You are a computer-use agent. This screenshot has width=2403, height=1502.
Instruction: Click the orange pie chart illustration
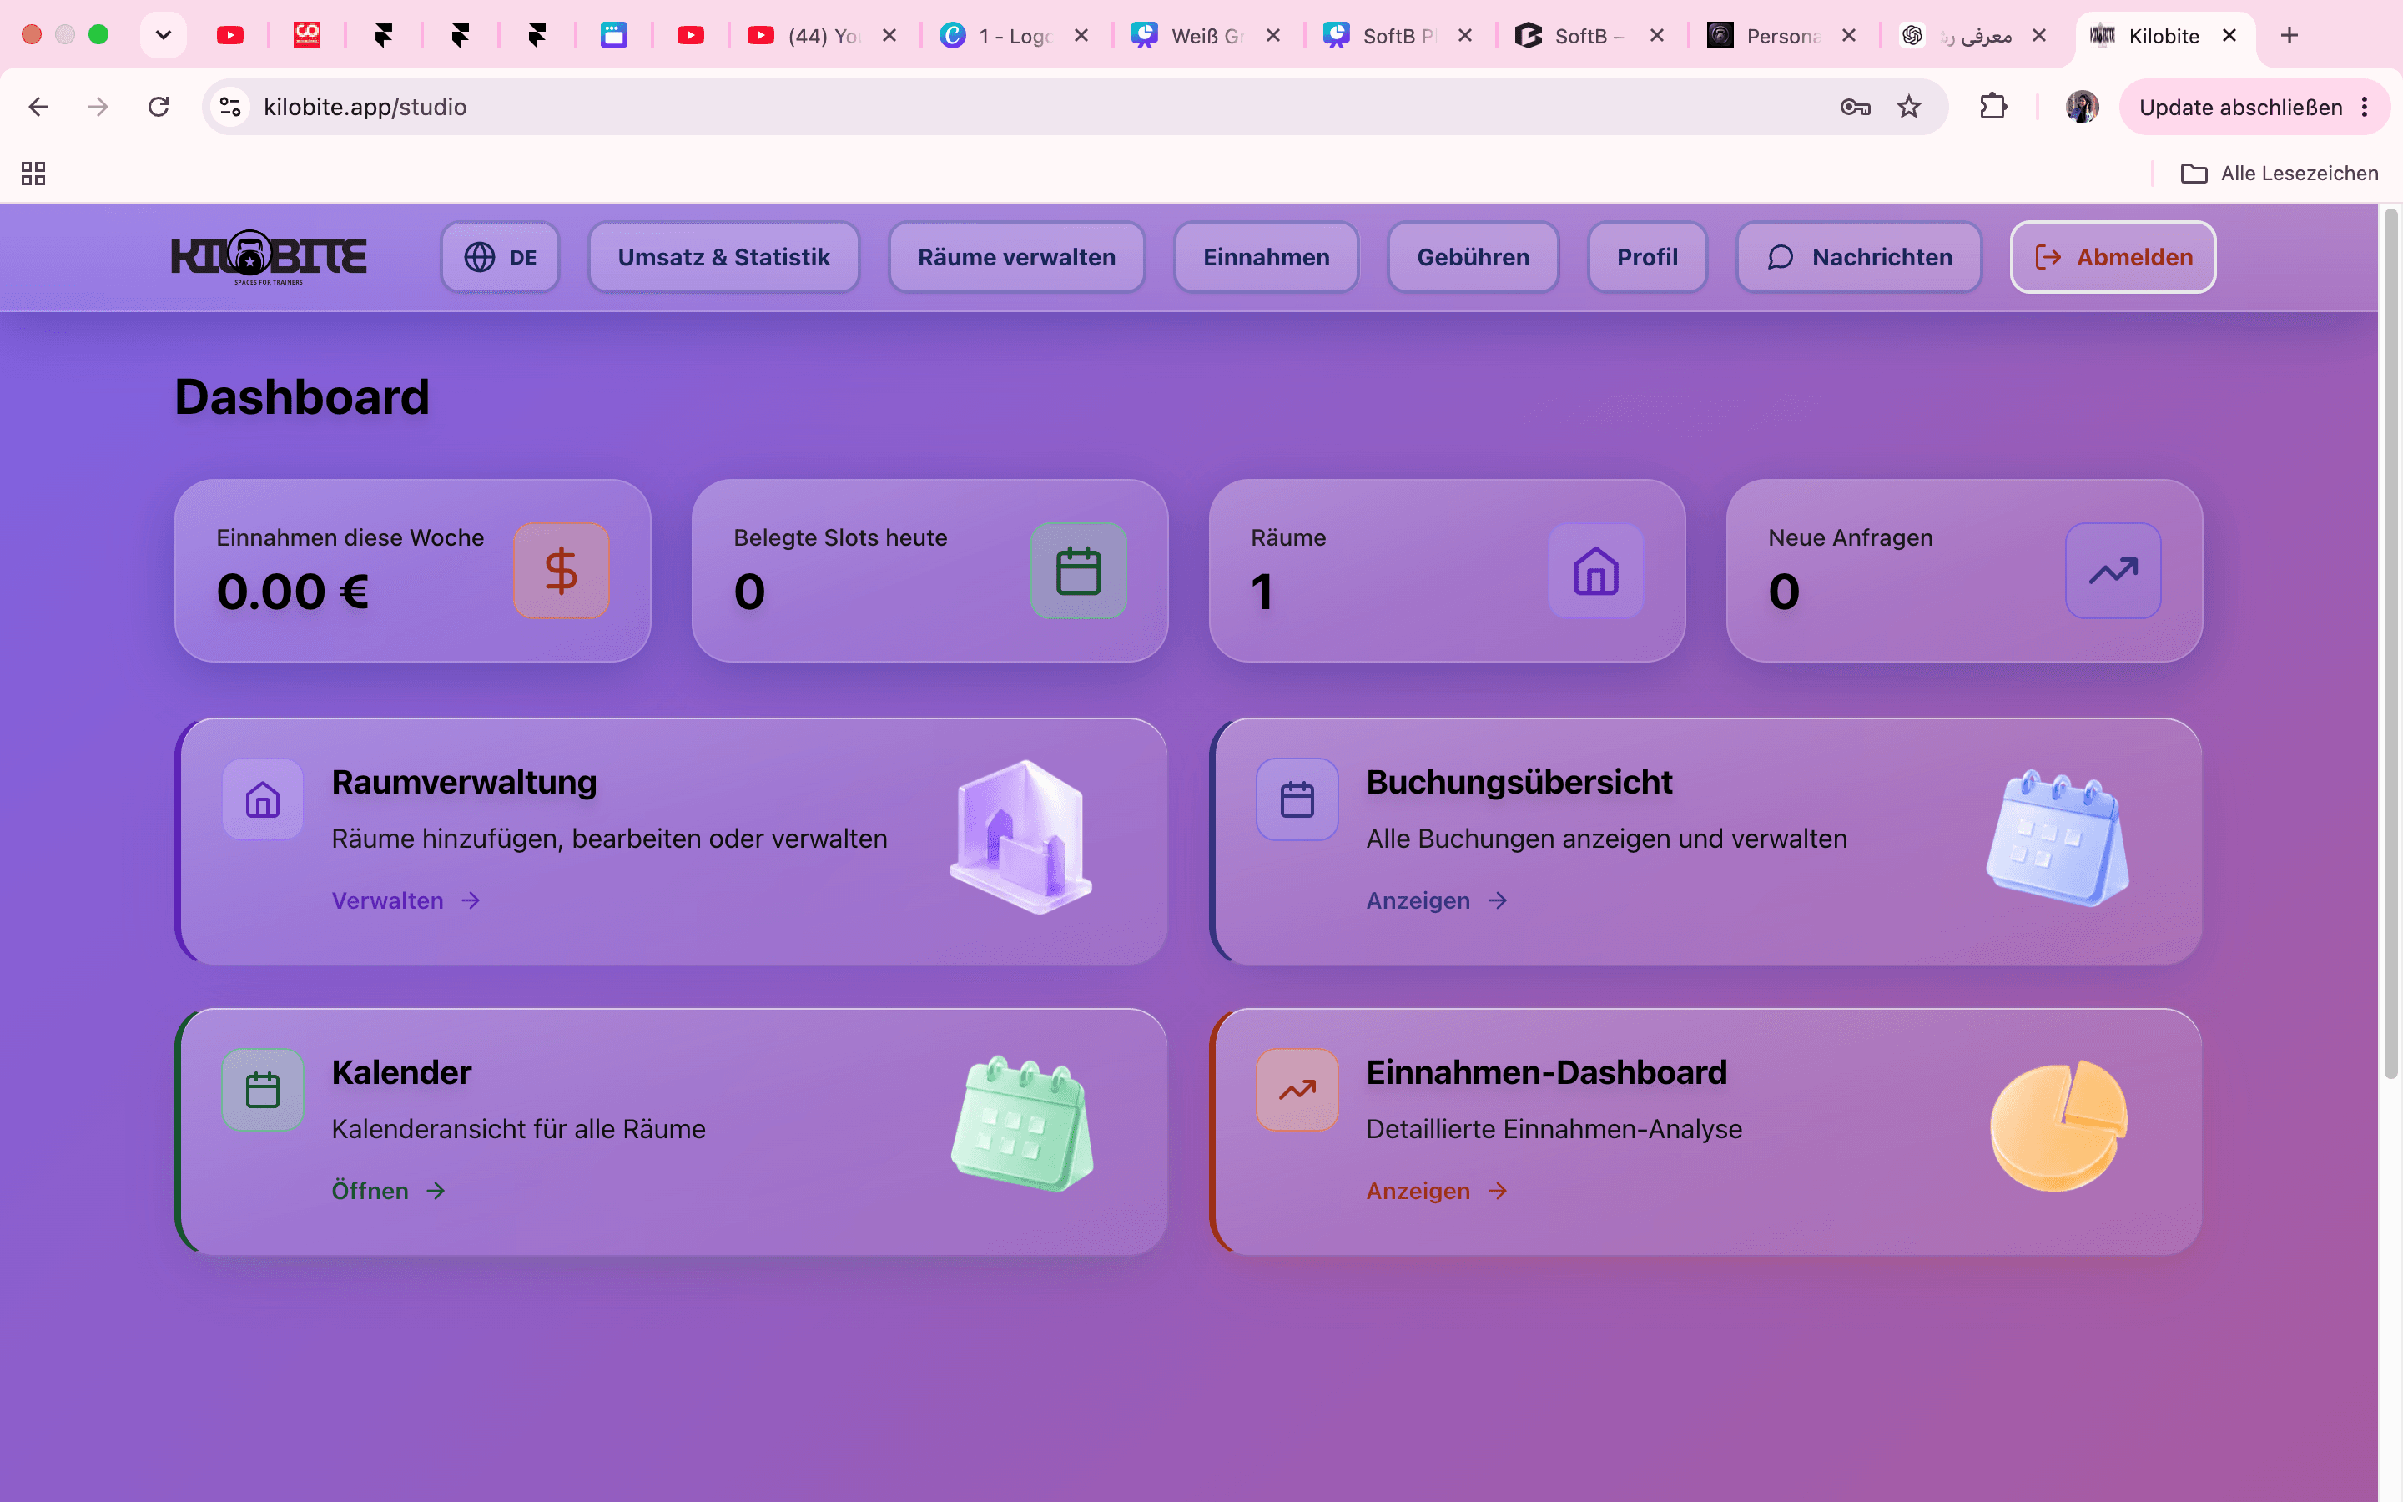(x=2058, y=1126)
